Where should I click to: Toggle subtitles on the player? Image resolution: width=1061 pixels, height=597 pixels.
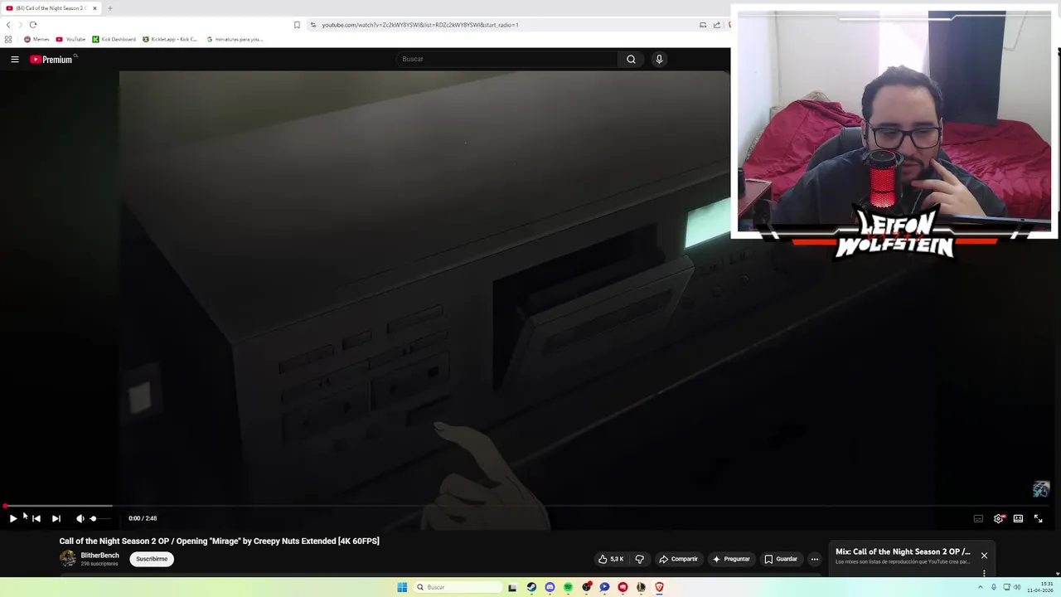pos(978,518)
